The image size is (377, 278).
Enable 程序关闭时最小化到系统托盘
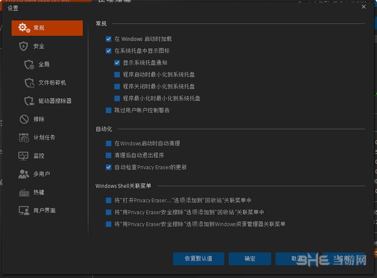click(117, 86)
